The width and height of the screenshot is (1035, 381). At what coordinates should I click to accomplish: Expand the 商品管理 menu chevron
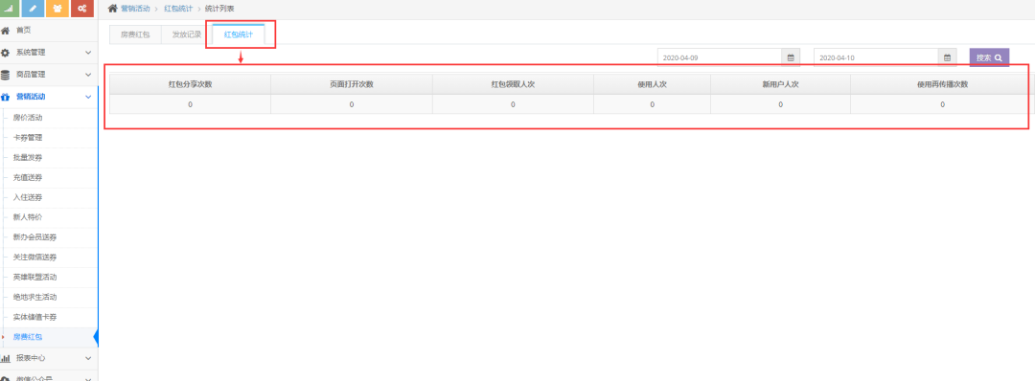[88, 75]
